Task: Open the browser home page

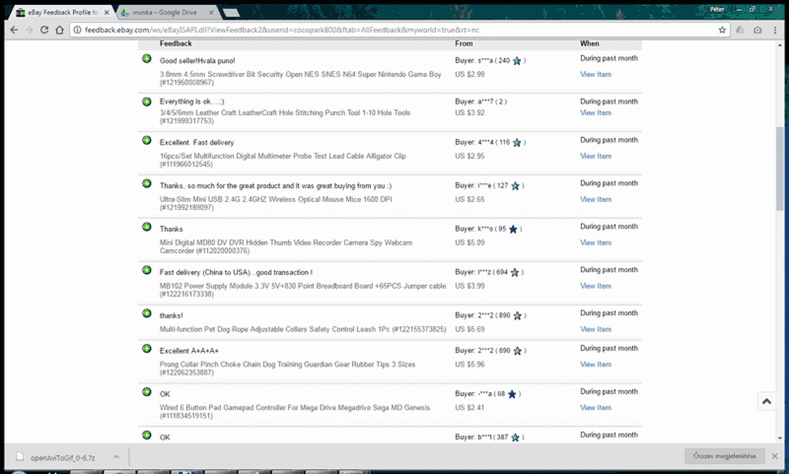Action: tap(59, 30)
